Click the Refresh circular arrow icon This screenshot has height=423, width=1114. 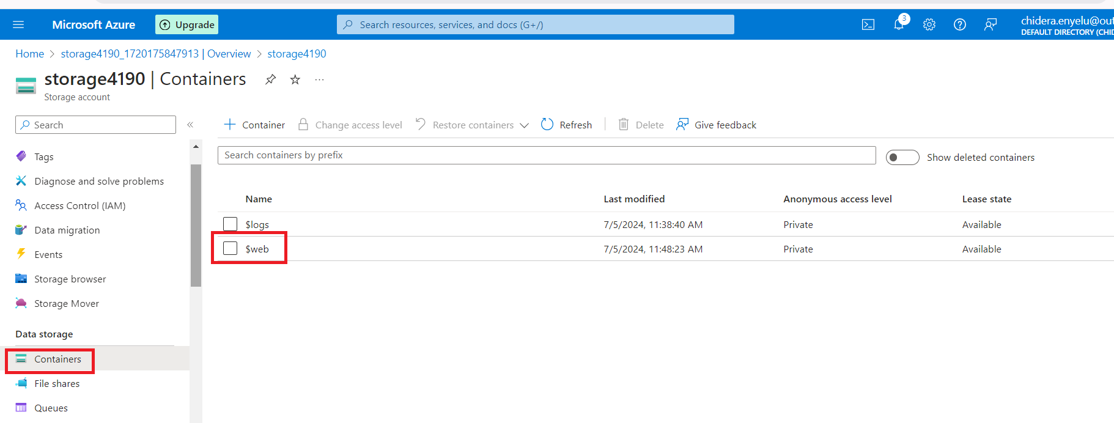pos(547,125)
